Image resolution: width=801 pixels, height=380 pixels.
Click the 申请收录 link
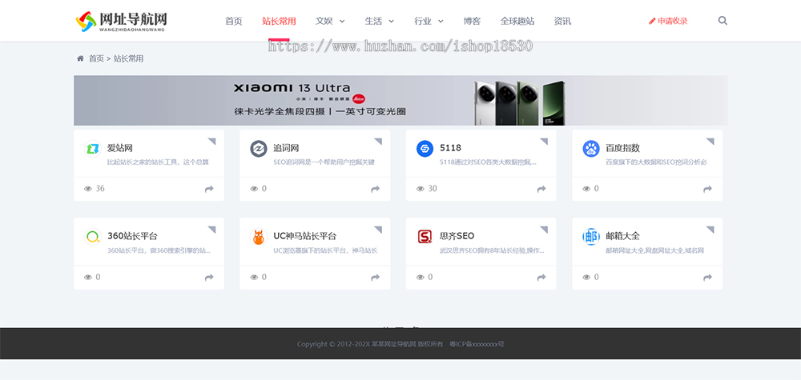pyautogui.click(x=668, y=21)
